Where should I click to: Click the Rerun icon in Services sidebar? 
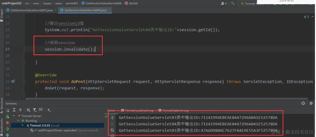7,110
